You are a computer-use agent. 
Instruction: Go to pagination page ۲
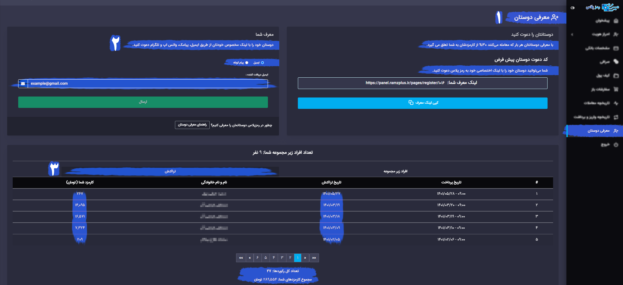290,258
